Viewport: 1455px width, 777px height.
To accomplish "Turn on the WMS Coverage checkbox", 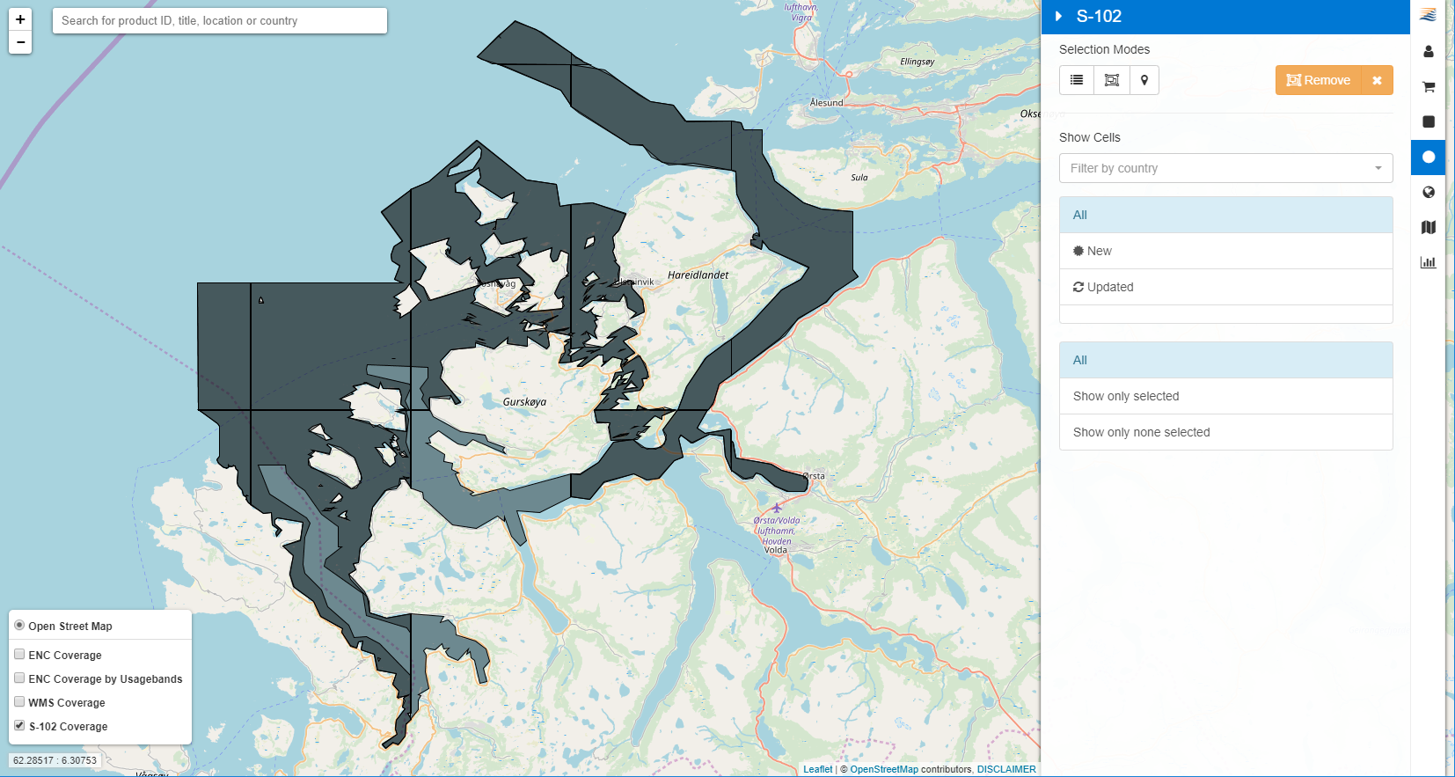I will (19, 702).
